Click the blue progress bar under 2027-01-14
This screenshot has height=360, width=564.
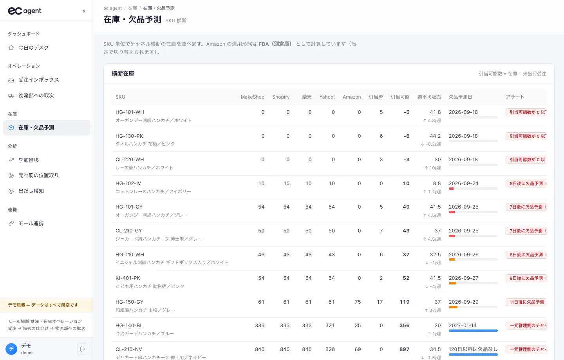[x=473, y=331]
